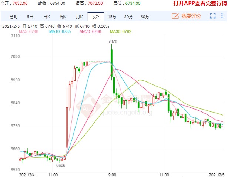Screen dimensions: 228x177
Task: Select the 5分 interval tab
Action: click(95, 17)
